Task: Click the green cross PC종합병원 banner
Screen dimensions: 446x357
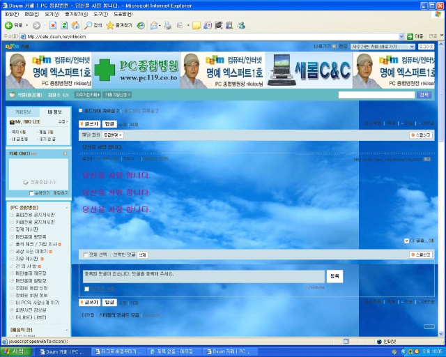Action: coord(137,70)
